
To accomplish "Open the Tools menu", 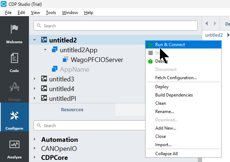I will point(51,13).
